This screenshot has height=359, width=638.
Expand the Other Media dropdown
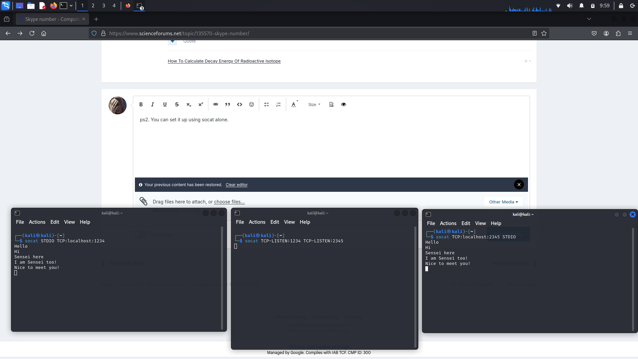[x=503, y=202]
